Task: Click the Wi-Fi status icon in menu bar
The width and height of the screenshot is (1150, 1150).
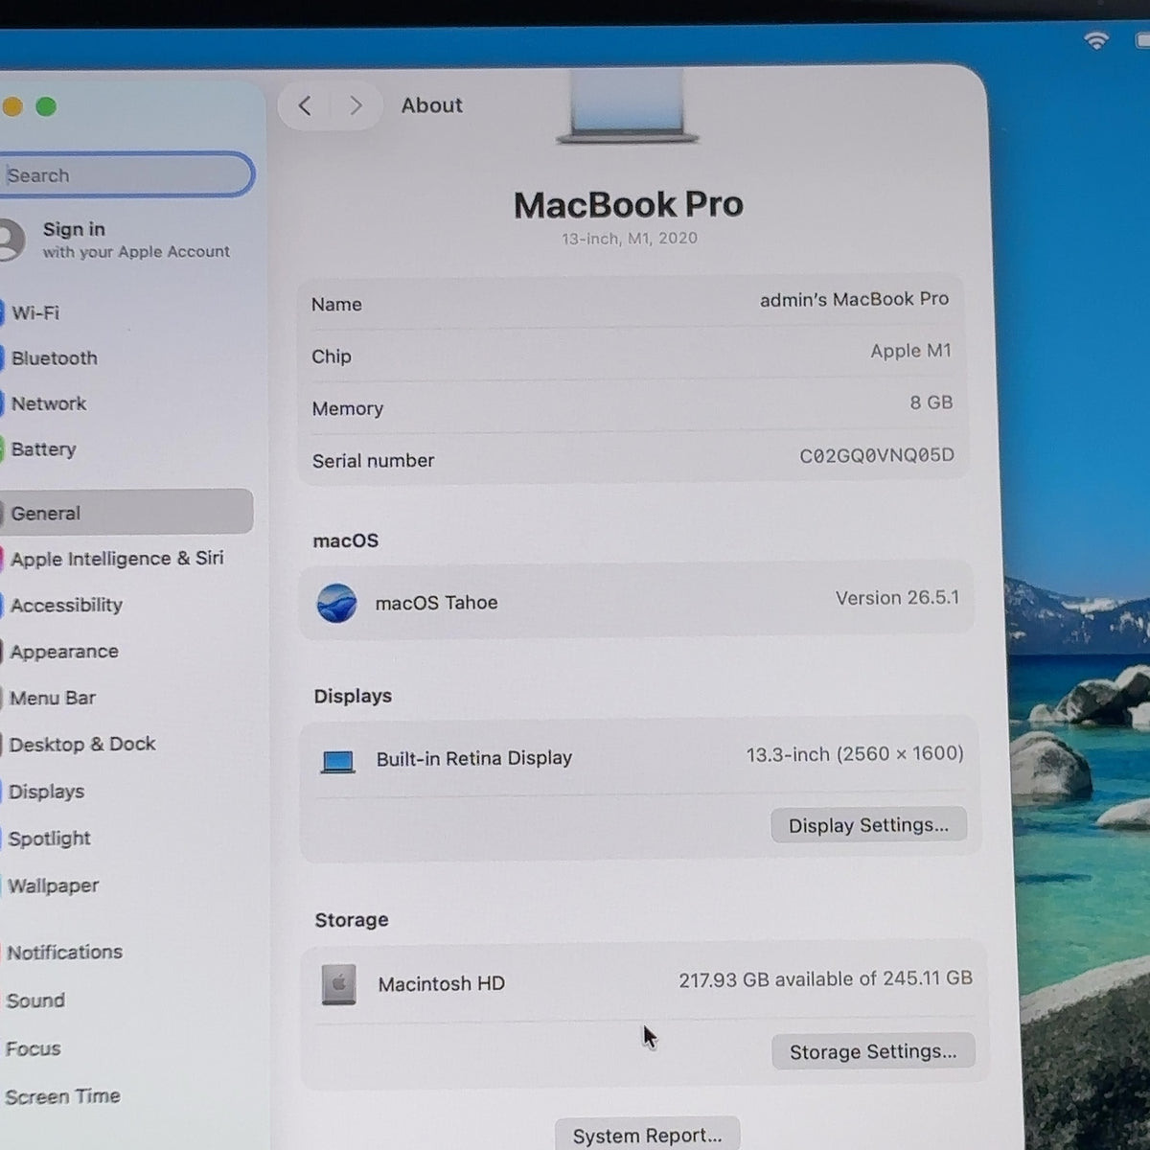Action: [x=1096, y=40]
